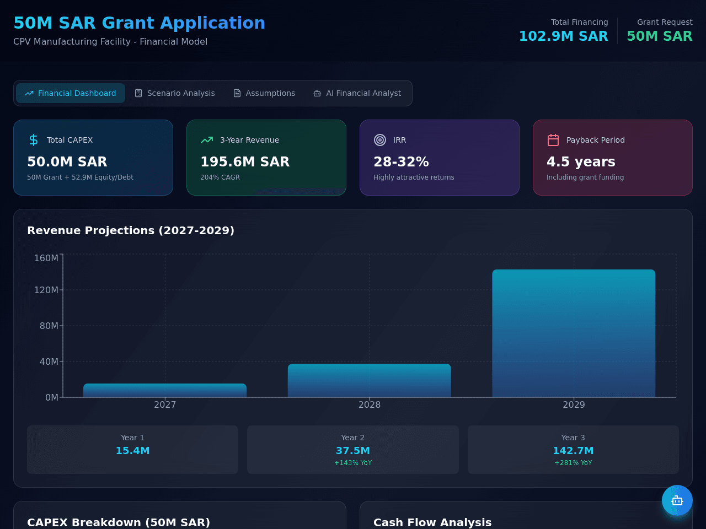
Task: Click the 160M y-axis label
Action: click(46, 258)
